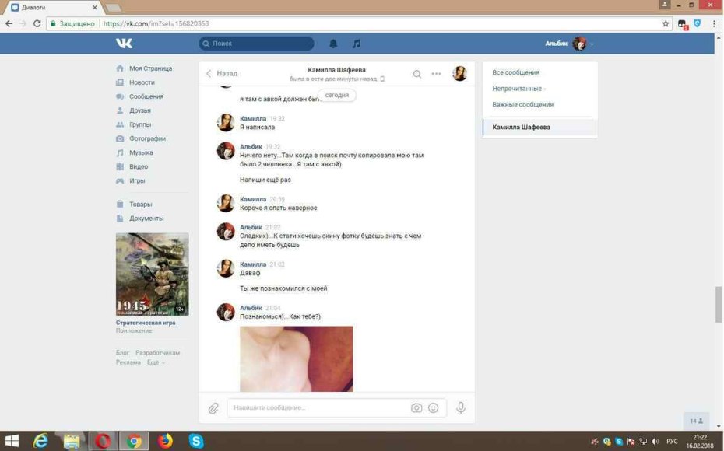The width and height of the screenshot is (724, 451).
Task: Attach a file using the paperclip icon
Action: point(212,407)
